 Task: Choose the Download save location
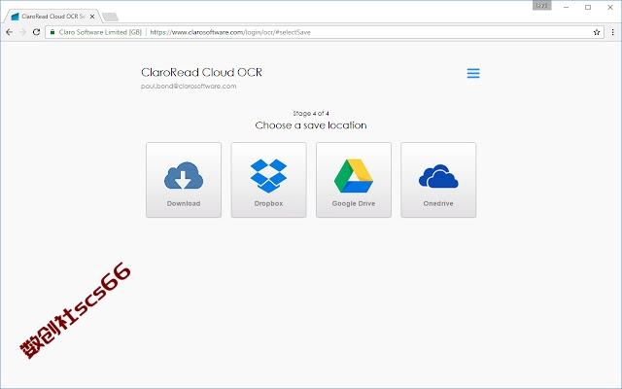pyautogui.click(x=184, y=180)
